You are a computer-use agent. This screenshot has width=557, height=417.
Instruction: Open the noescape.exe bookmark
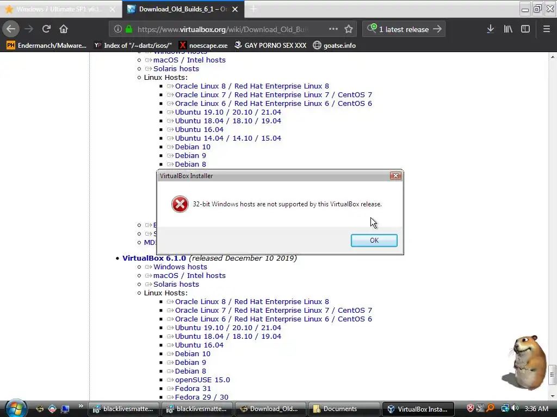point(203,46)
